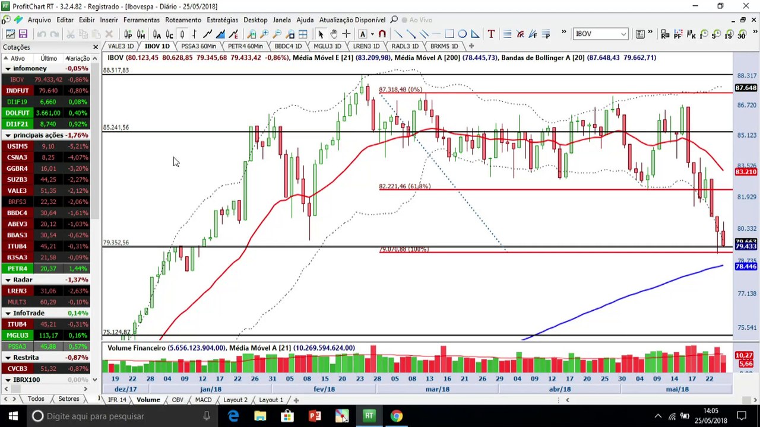760x427 pixels.
Task: Open PowerPoint from the taskbar
Action: tap(315, 416)
